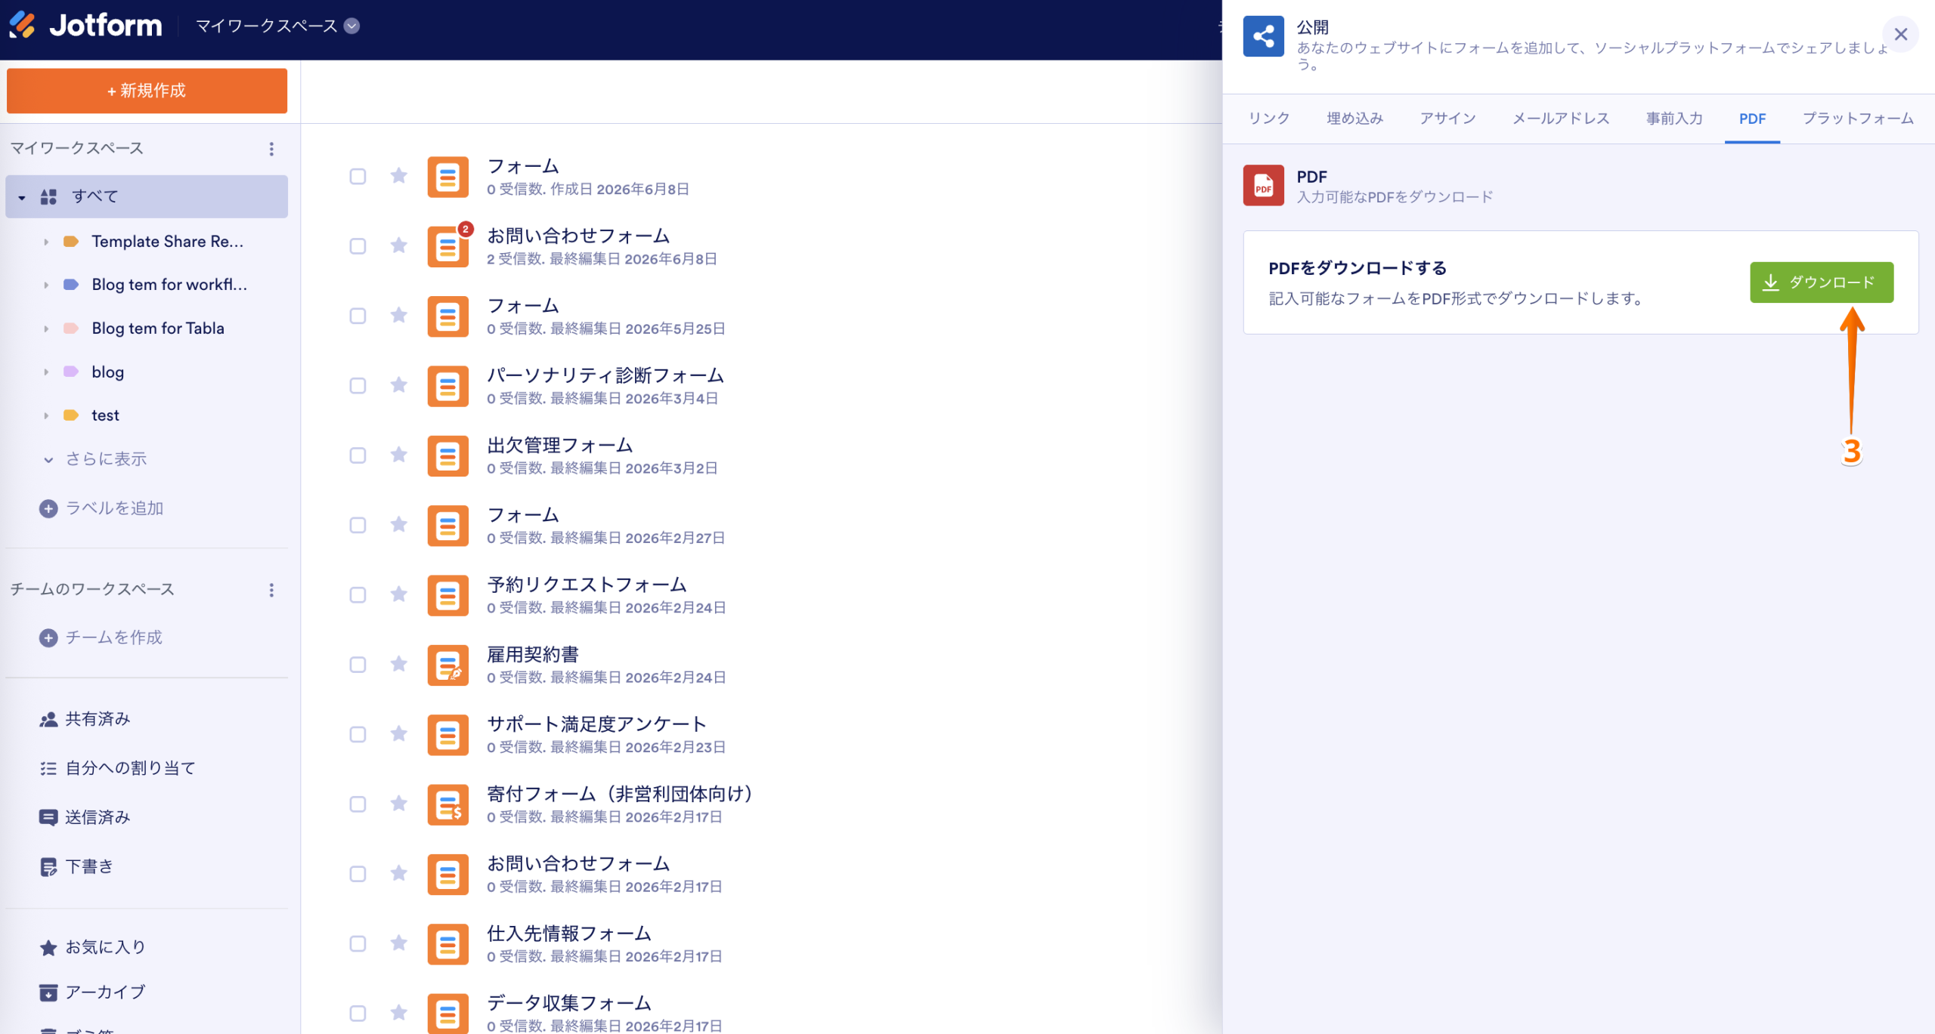This screenshot has height=1034, width=1935.
Task: Expand the Template Share Re... label
Action: tap(46, 242)
